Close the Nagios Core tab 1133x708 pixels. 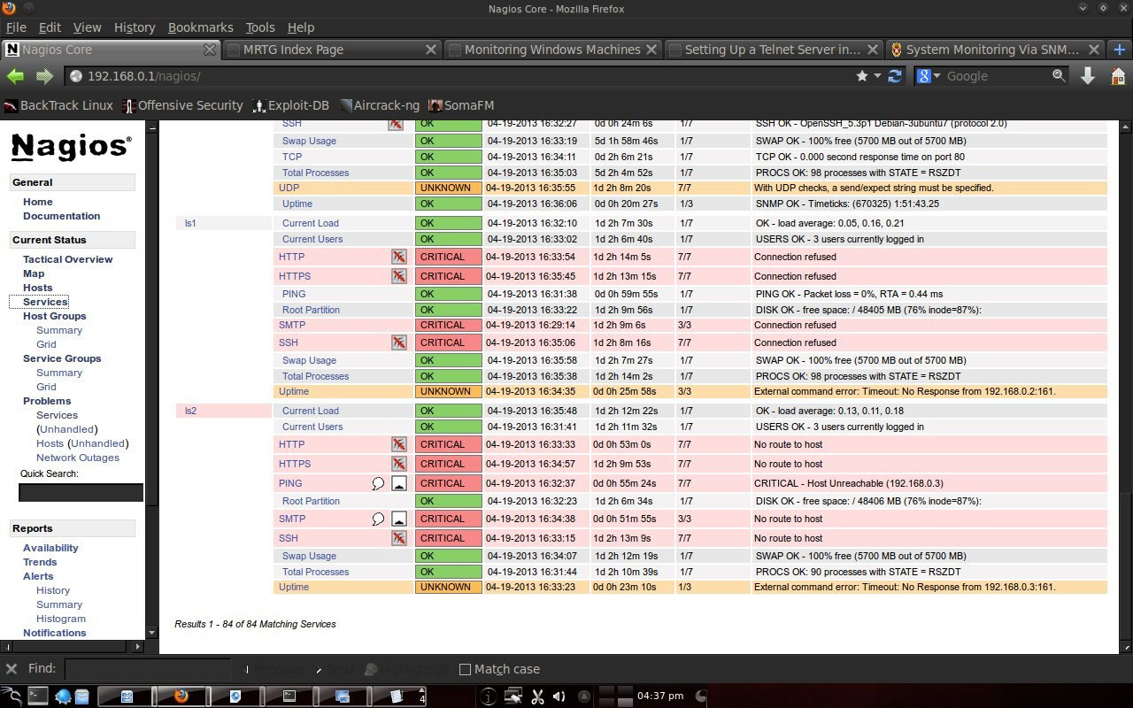(x=210, y=50)
